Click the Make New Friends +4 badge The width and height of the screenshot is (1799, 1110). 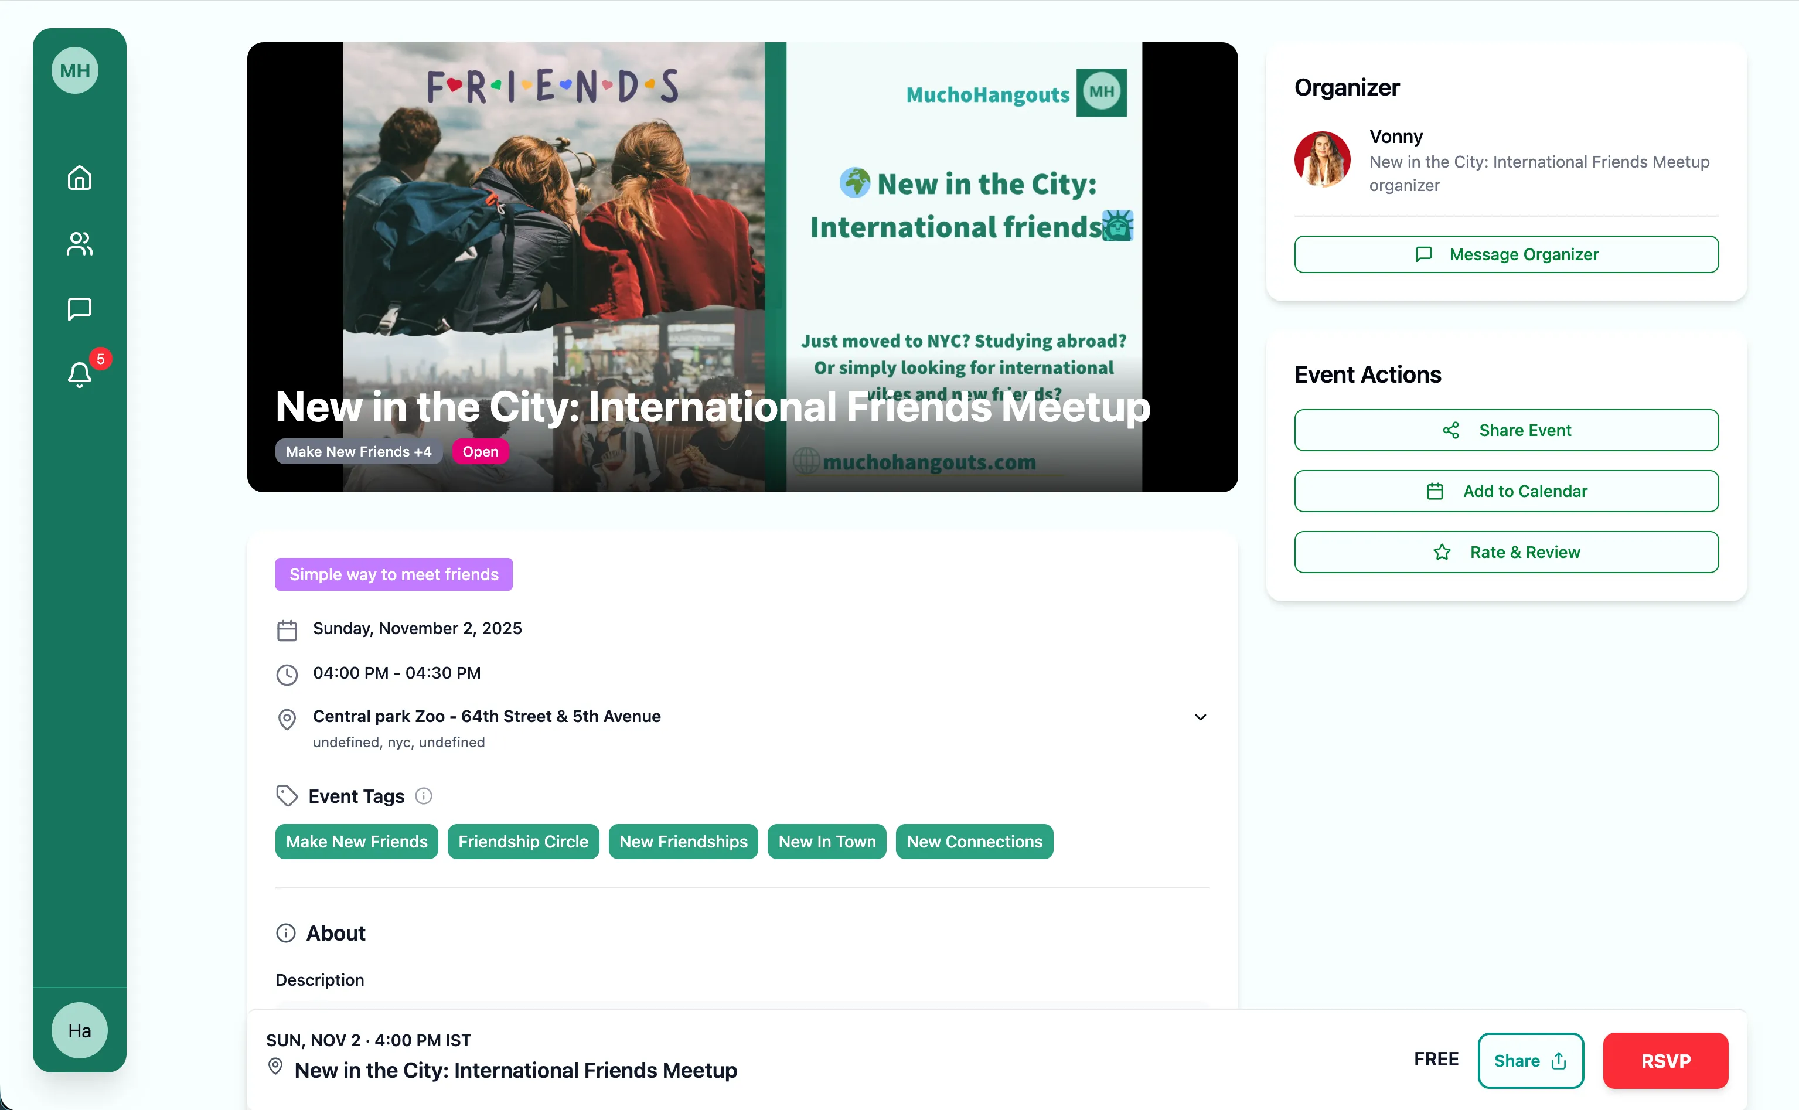tap(358, 451)
